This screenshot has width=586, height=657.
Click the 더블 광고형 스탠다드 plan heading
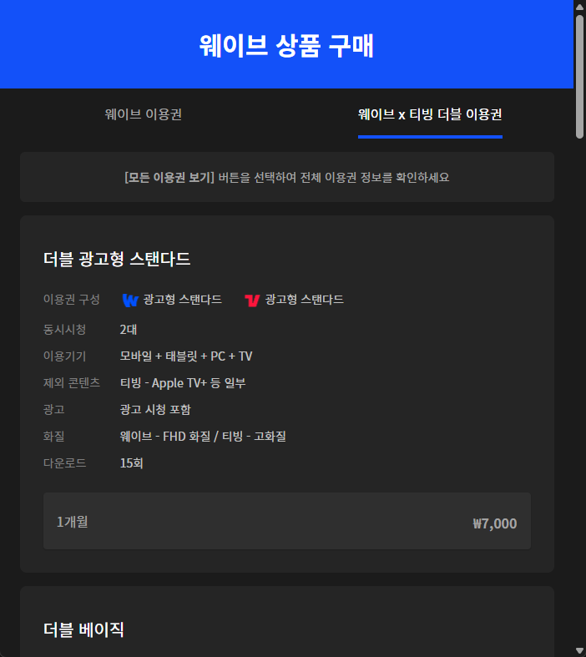(117, 259)
